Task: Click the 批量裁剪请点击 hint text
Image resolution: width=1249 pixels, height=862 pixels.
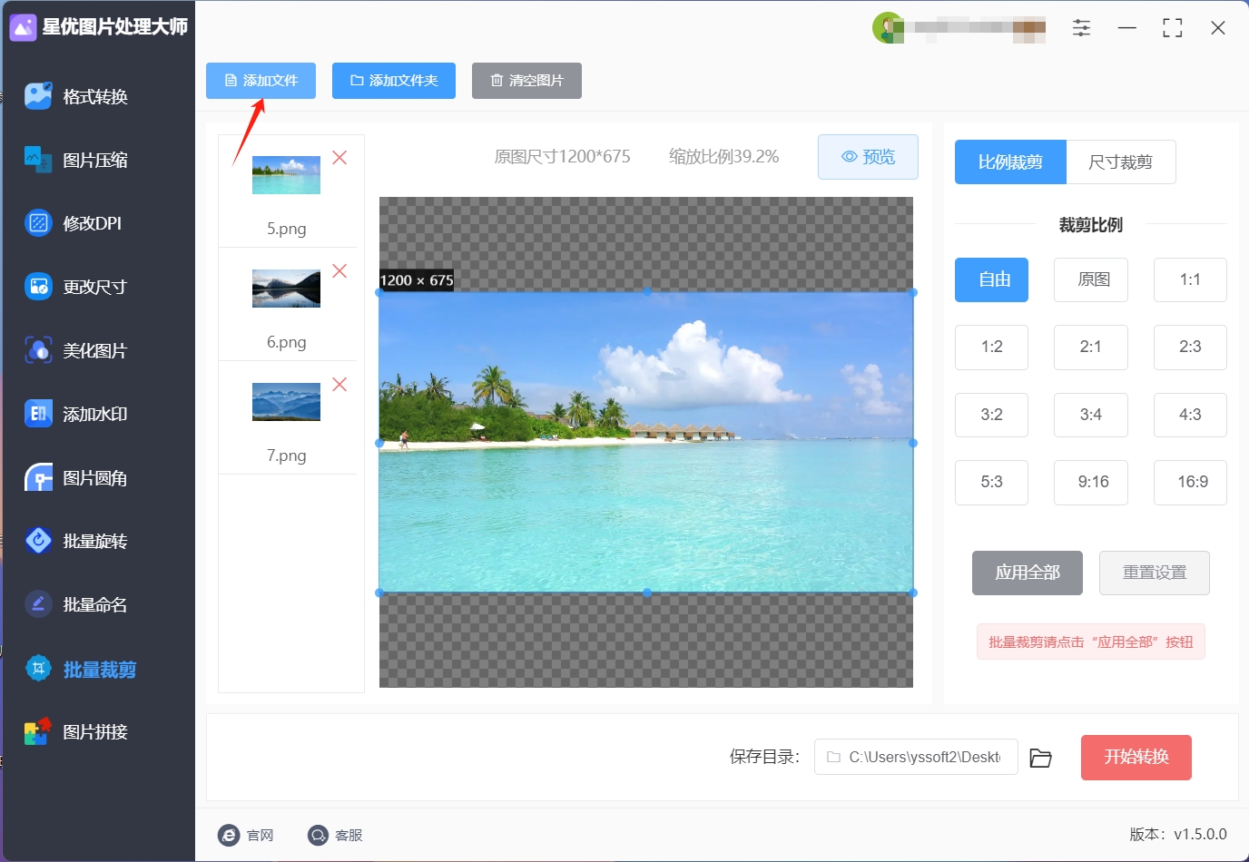Action: click(x=1091, y=642)
